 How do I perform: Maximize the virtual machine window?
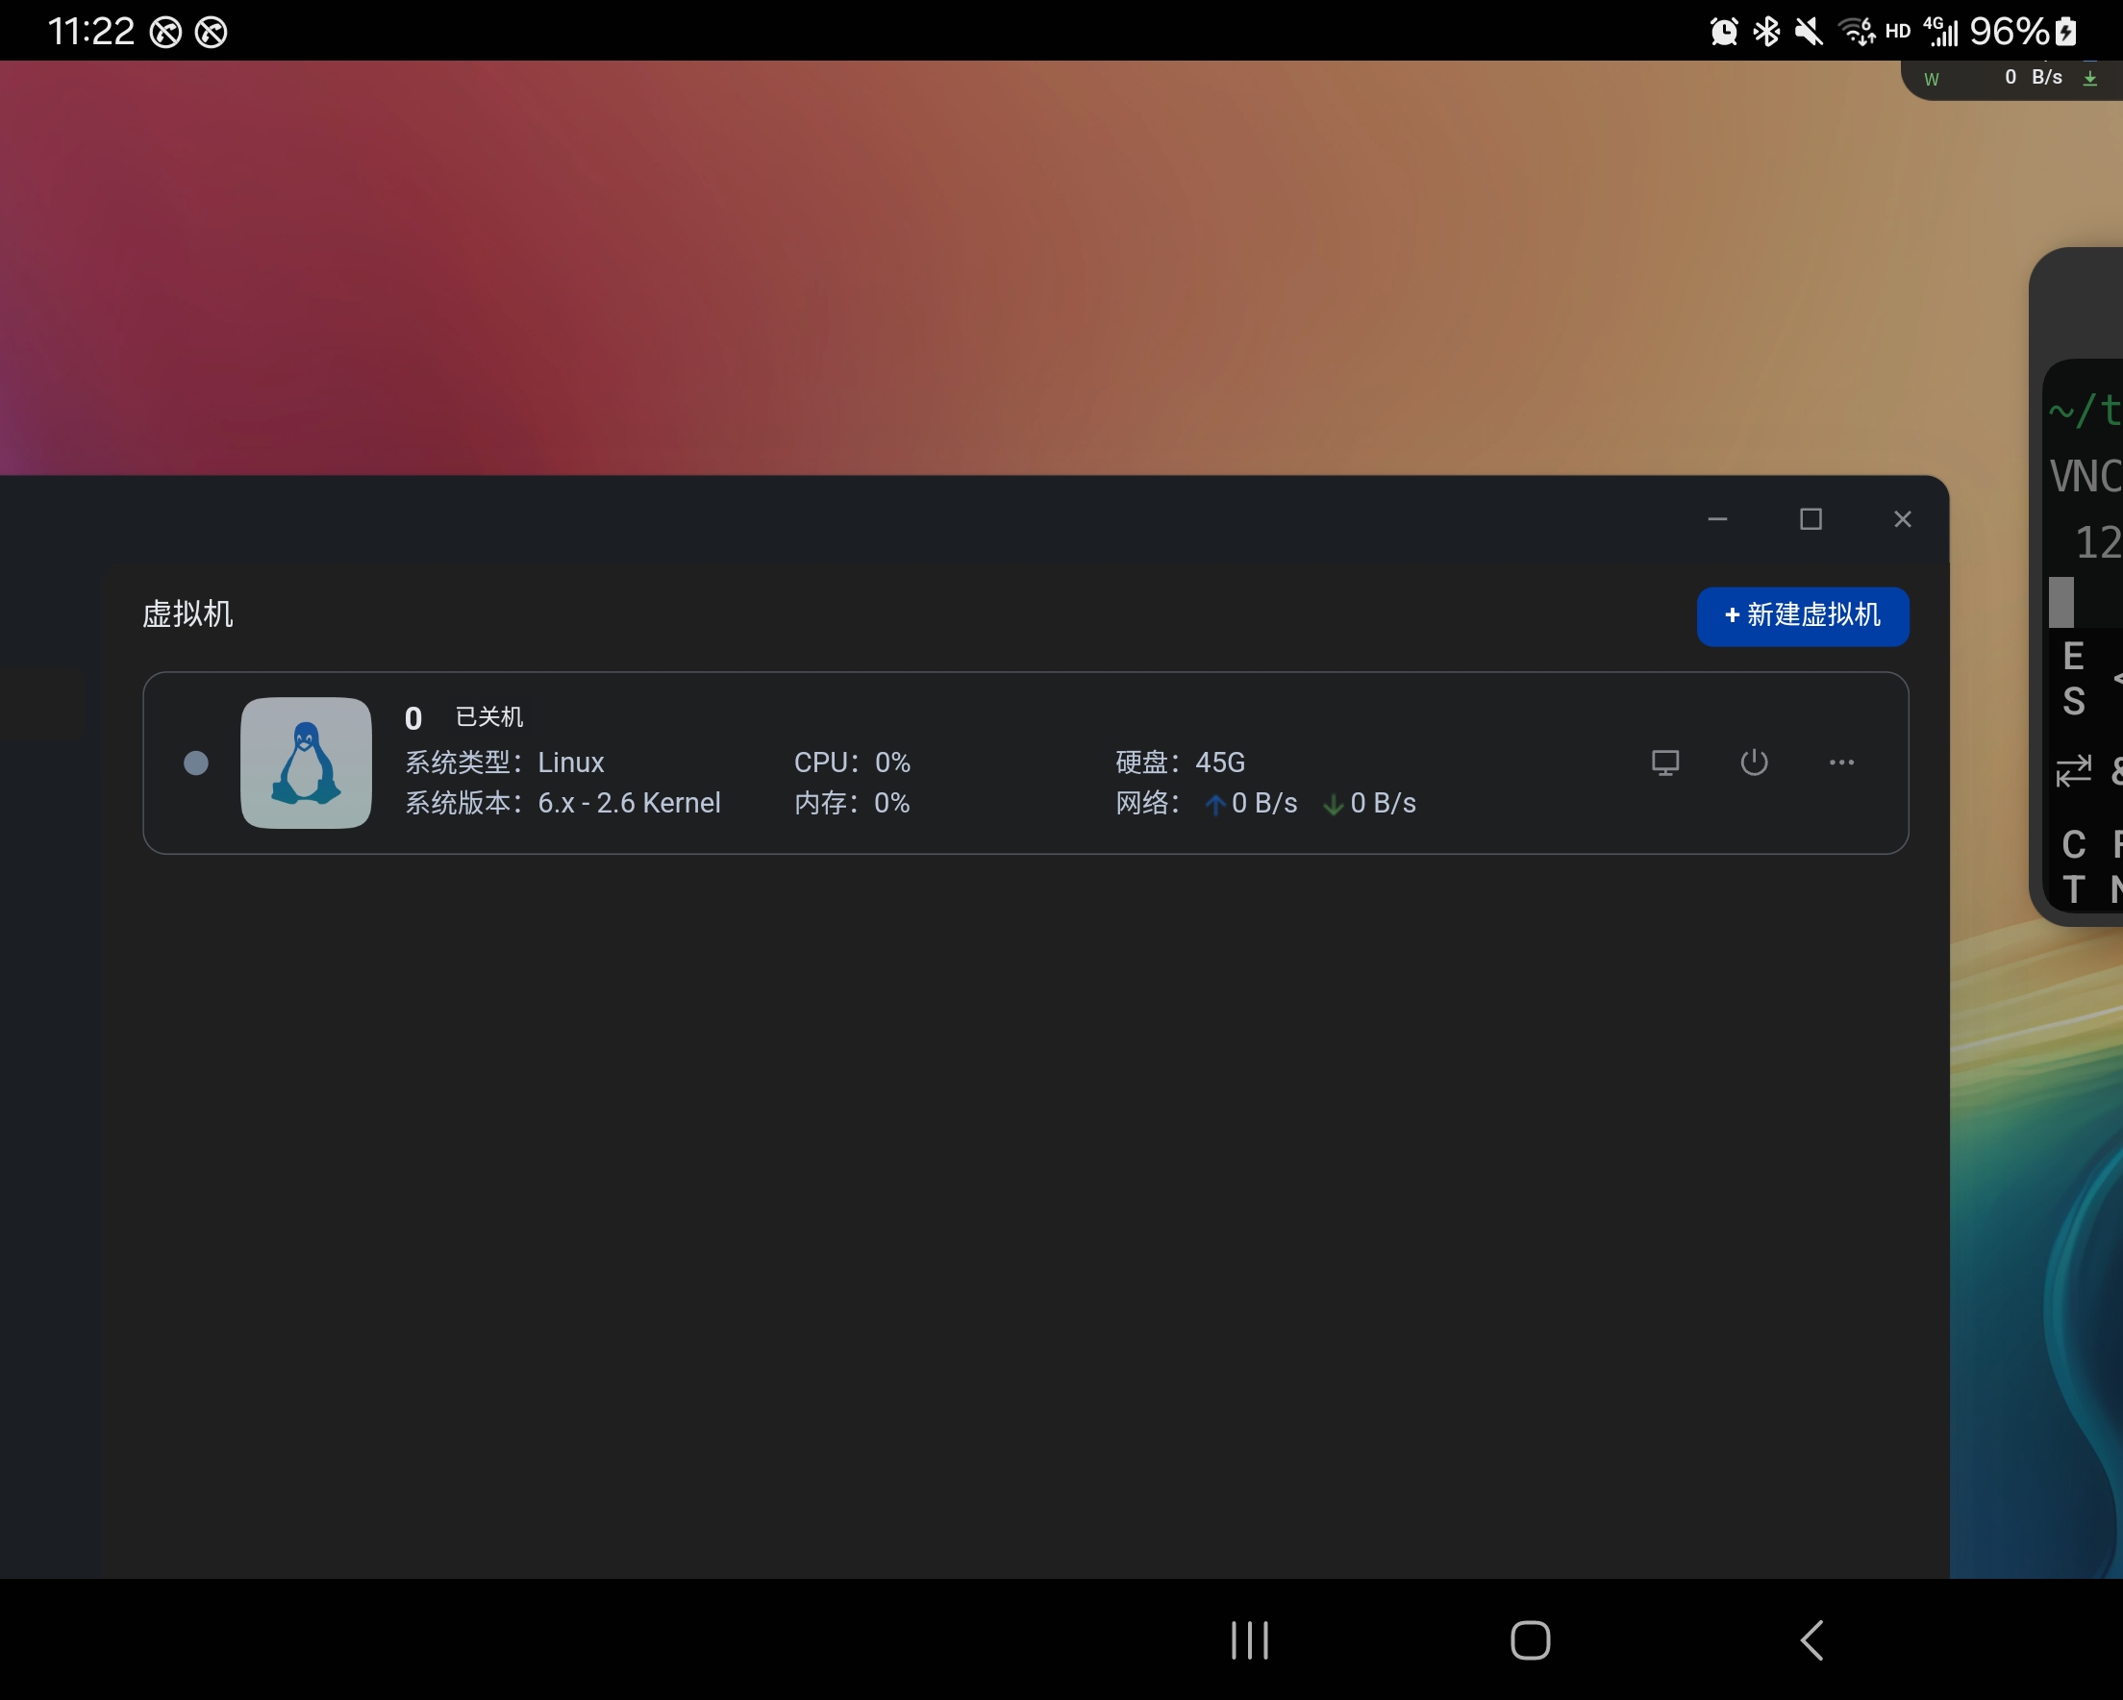tap(1810, 519)
